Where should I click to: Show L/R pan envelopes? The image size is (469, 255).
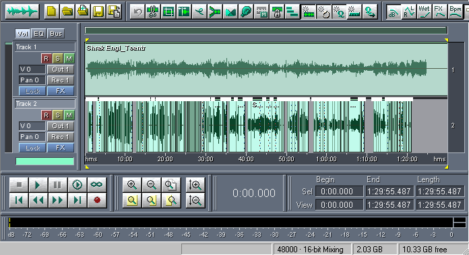409,11
